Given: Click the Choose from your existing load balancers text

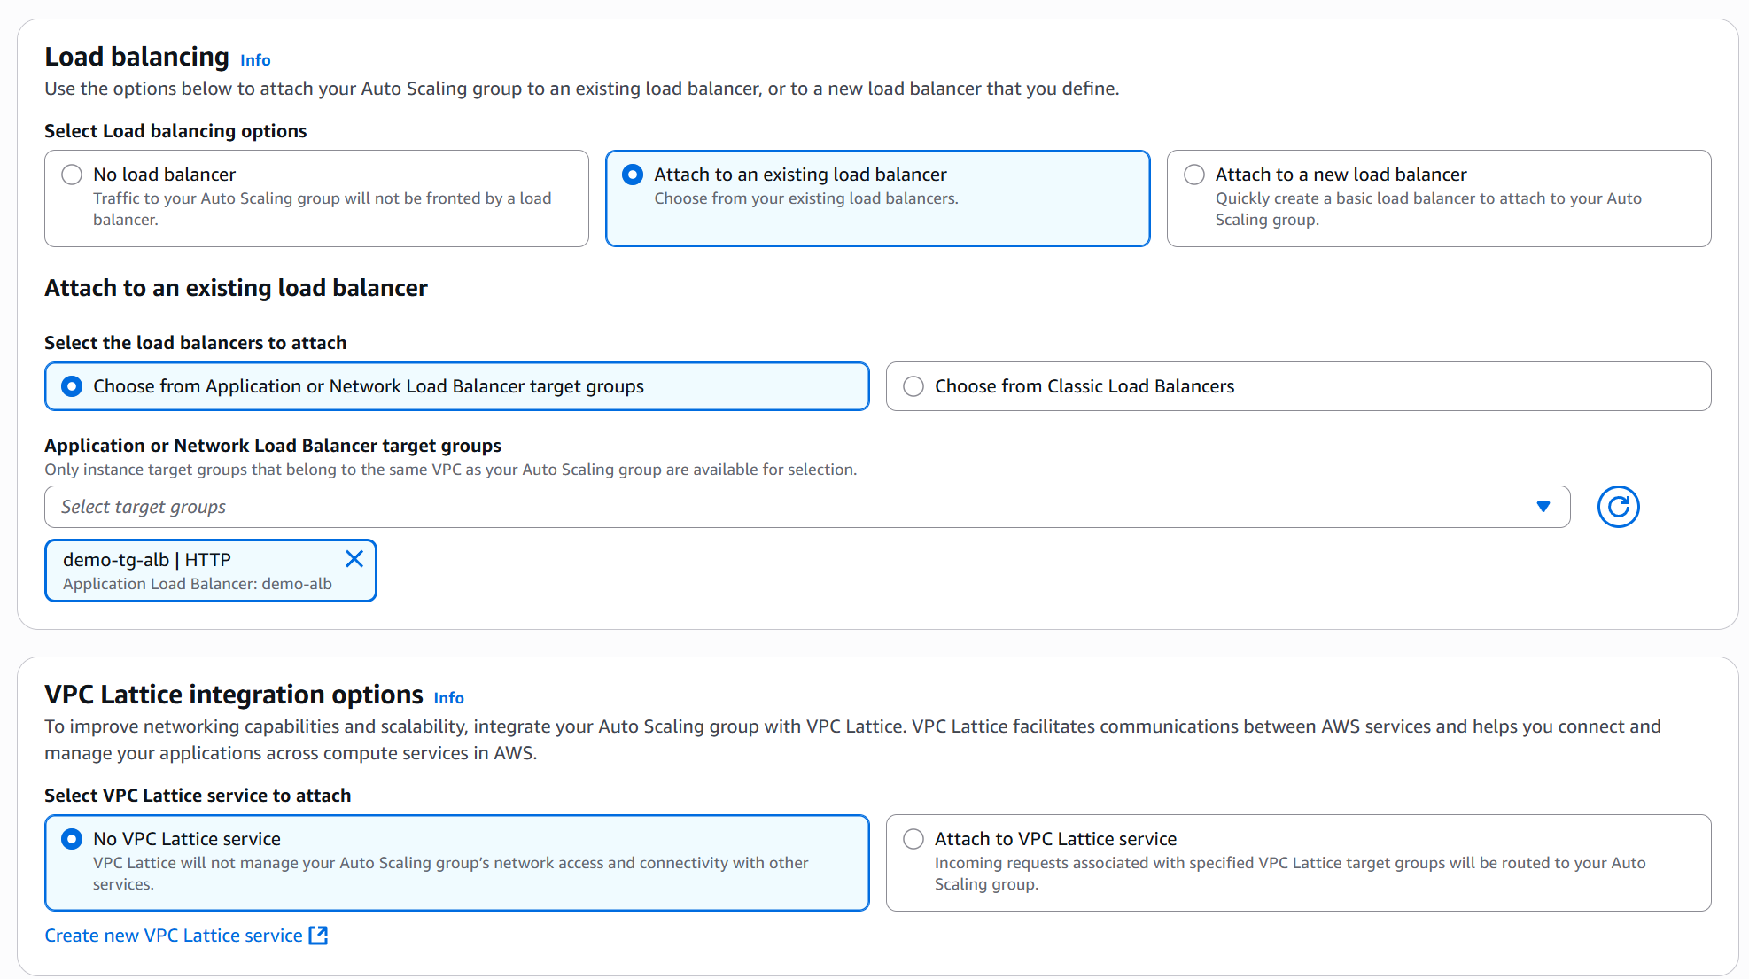Looking at the screenshot, I should point(805,199).
